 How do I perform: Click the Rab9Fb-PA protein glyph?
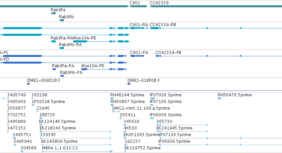62,76
